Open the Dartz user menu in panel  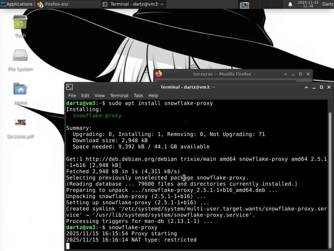click(x=328, y=4)
